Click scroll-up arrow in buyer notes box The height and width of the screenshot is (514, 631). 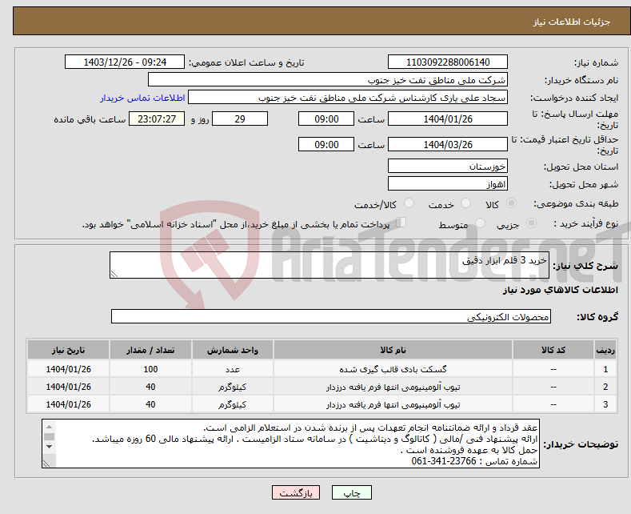(49, 427)
